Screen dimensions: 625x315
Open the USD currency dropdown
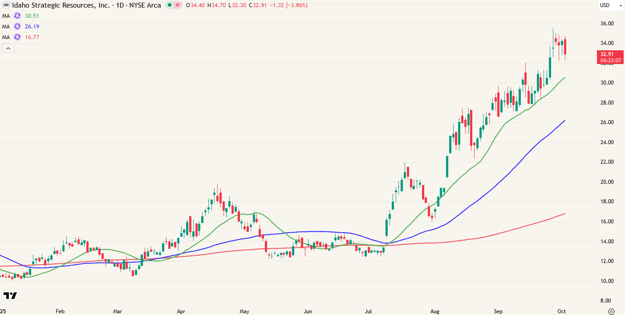click(611, 5)
